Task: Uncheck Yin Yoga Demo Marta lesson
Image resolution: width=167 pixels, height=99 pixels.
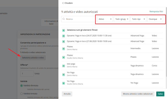Action: 64,75
